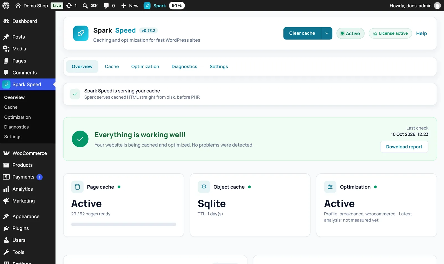Click the pages ready progress bar

(123, 224)
